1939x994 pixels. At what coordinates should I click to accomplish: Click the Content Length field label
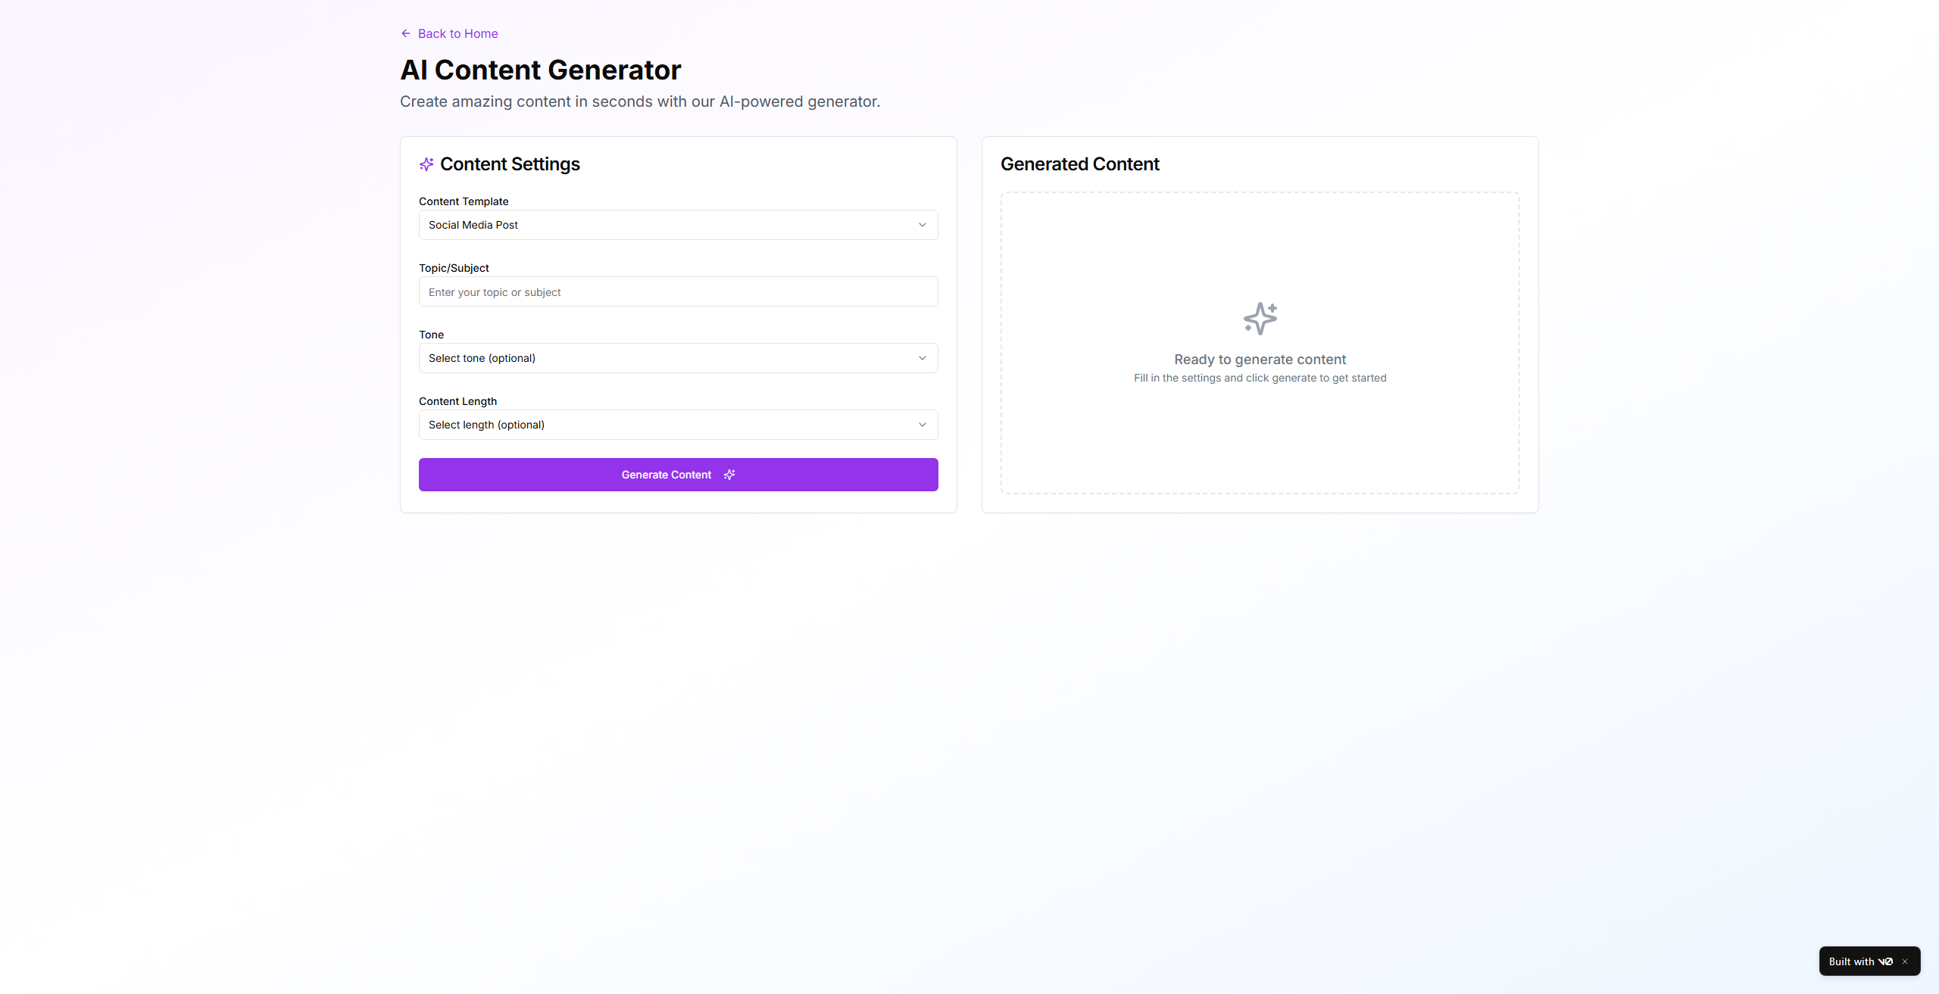(457, 401)
